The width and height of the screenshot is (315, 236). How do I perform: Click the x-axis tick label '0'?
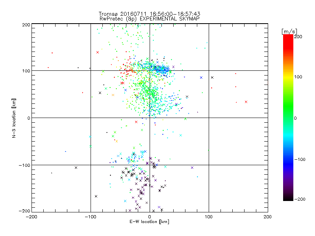pyautogui.click(x=150, y=217)
